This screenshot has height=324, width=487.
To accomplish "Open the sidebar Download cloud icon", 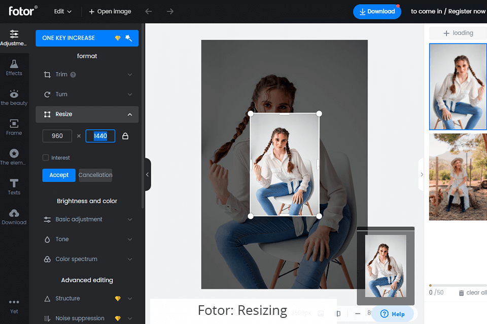I will [x=14, y=213].
